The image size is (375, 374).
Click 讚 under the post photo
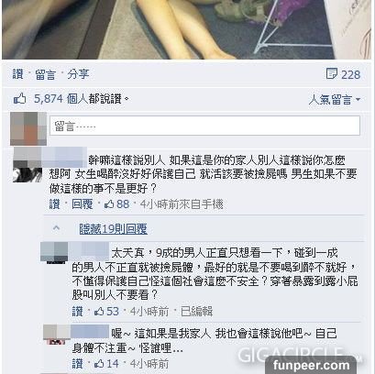[17, 74]
